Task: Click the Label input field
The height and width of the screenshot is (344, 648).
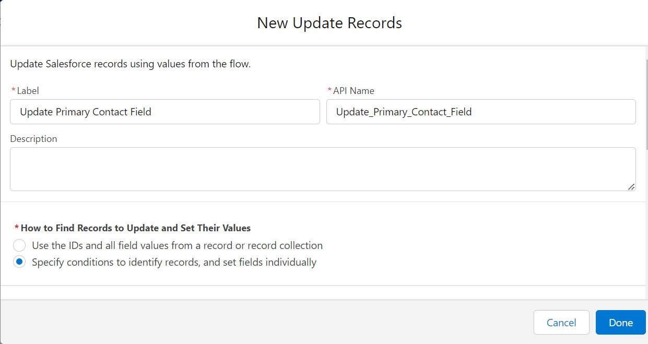Action: (164, 112)
